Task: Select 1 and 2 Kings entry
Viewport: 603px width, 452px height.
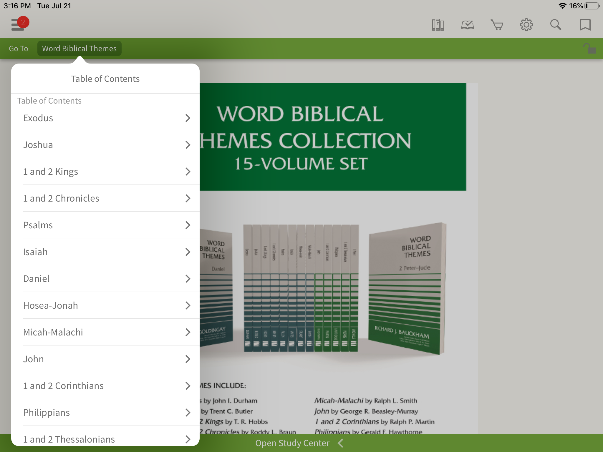Action: (x=105, y=172)
